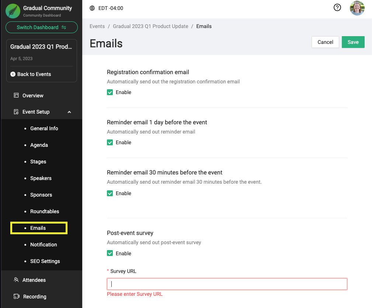Select Speakers in the sidebar
The width and height of the screenshot is (372, 308).
[41, 178]
